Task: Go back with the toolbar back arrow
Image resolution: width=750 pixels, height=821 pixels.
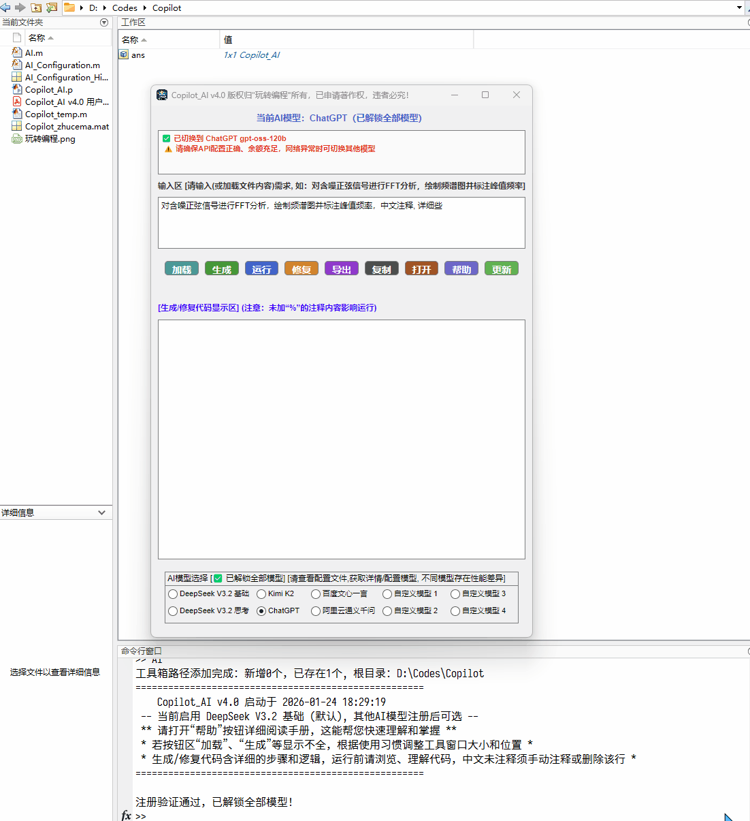Action: click(x=5, y=7)
